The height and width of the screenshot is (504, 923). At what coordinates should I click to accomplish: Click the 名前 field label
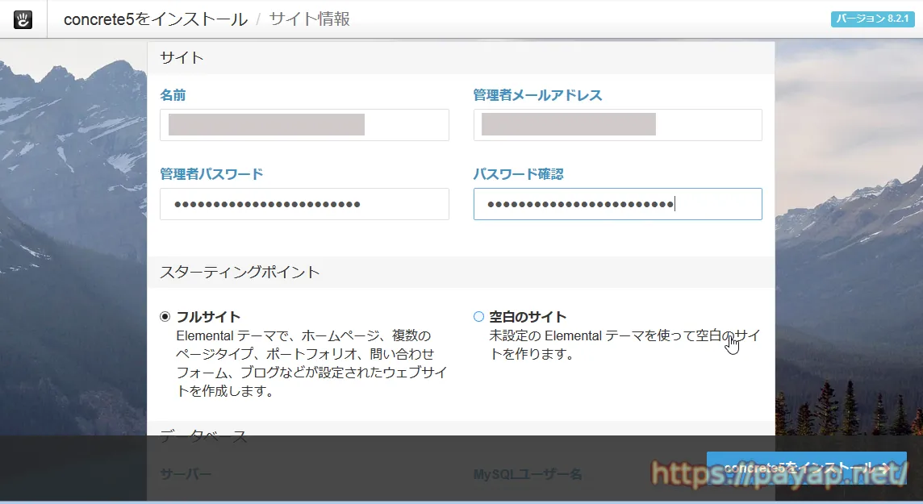(x=173, y=95)
